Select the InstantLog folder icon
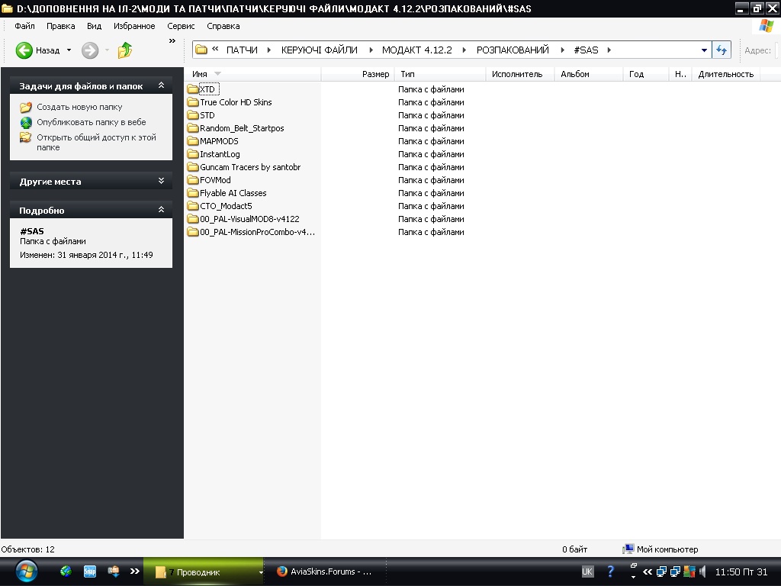This screenshot has height=586, width=781. [193, 154]
